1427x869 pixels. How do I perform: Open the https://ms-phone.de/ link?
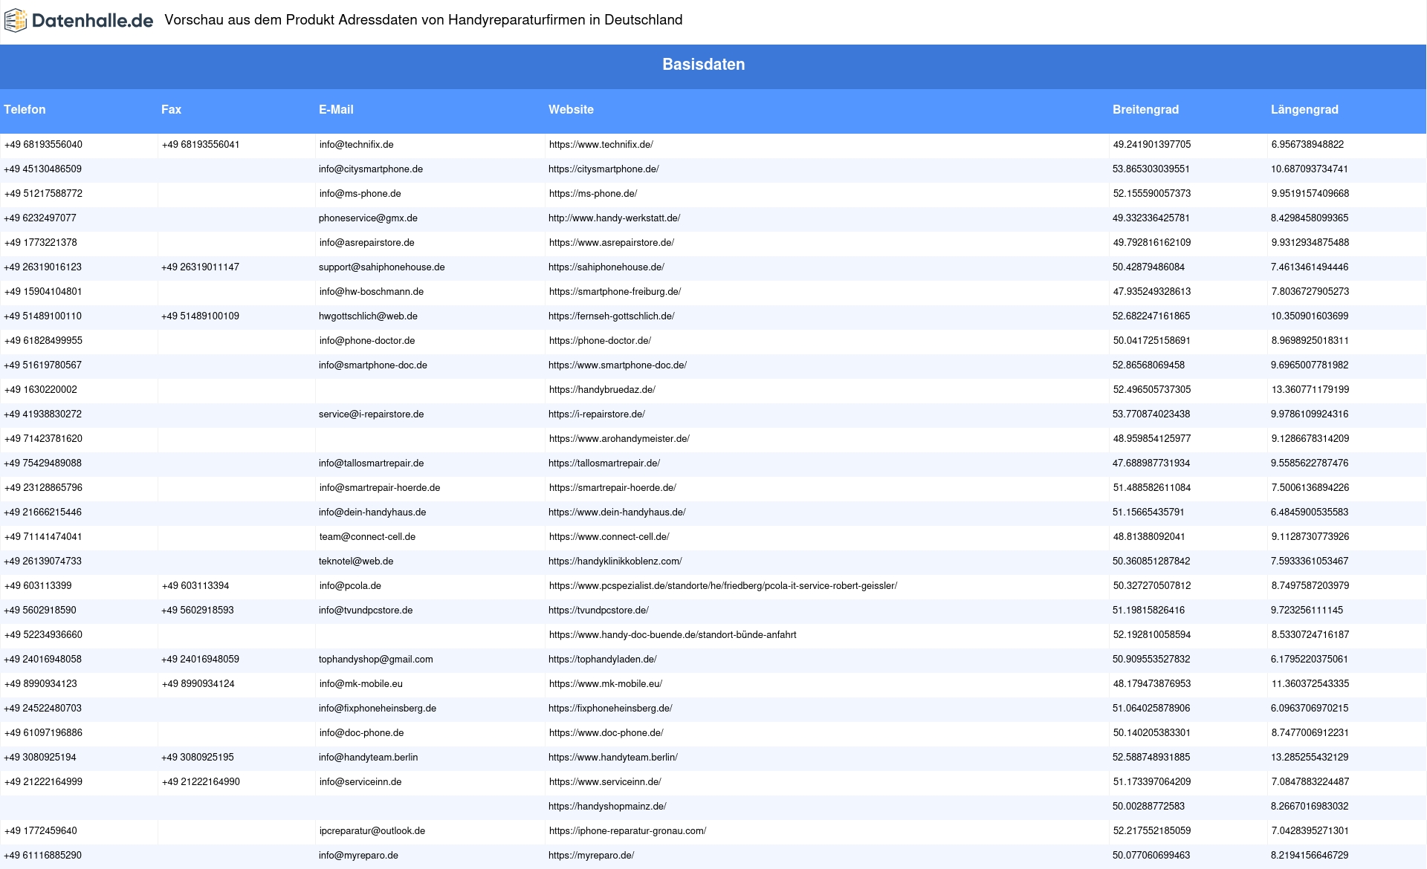[x=593, y=194]
